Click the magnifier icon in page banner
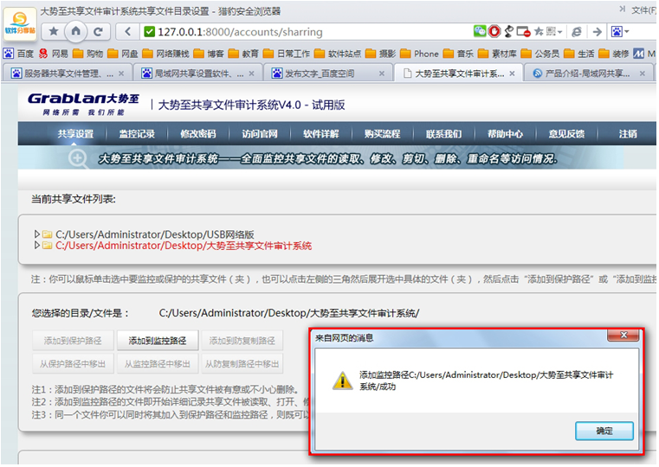 click(x=78, y=158)
